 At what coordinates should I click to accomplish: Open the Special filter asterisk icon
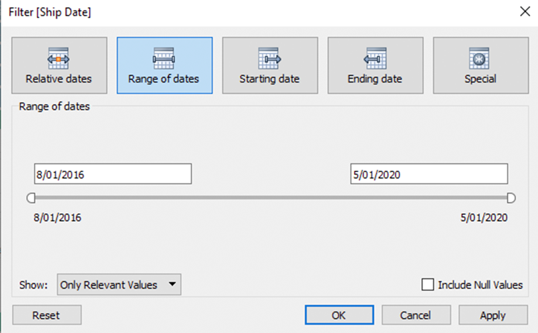pos(479,58)
